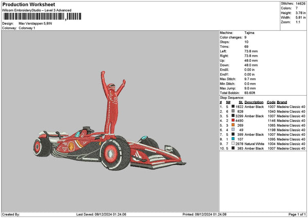This screenshot has width=308, height=218.
Task: Pick the teal swatch with 107 stitches
Action: (x=233, y=139)
